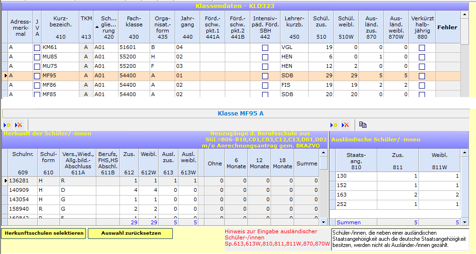Click Schulnr. cell 136281
This screenshot has height=254, width=476.
tap(23, 180)
